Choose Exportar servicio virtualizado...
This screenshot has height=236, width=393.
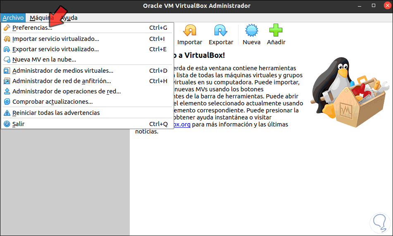(x=88, y=49)
